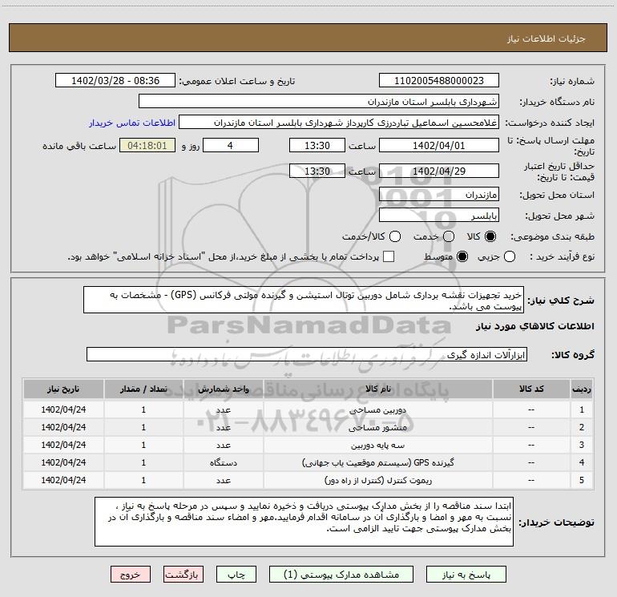Click the خروج exit button
The image size is (617, 597).
click(131, 575)
